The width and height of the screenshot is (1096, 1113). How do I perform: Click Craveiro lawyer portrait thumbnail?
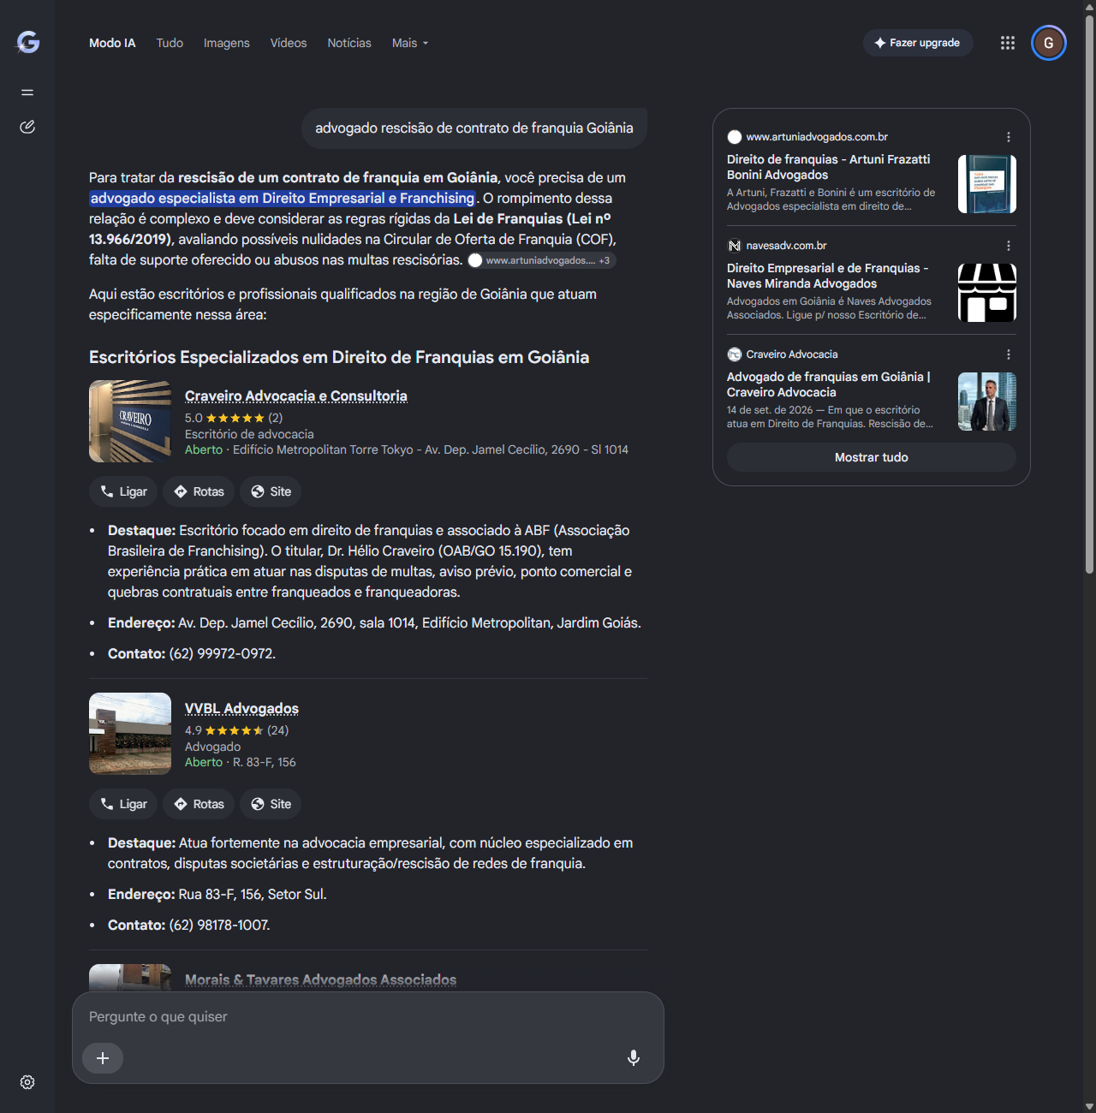click(987, 402)
